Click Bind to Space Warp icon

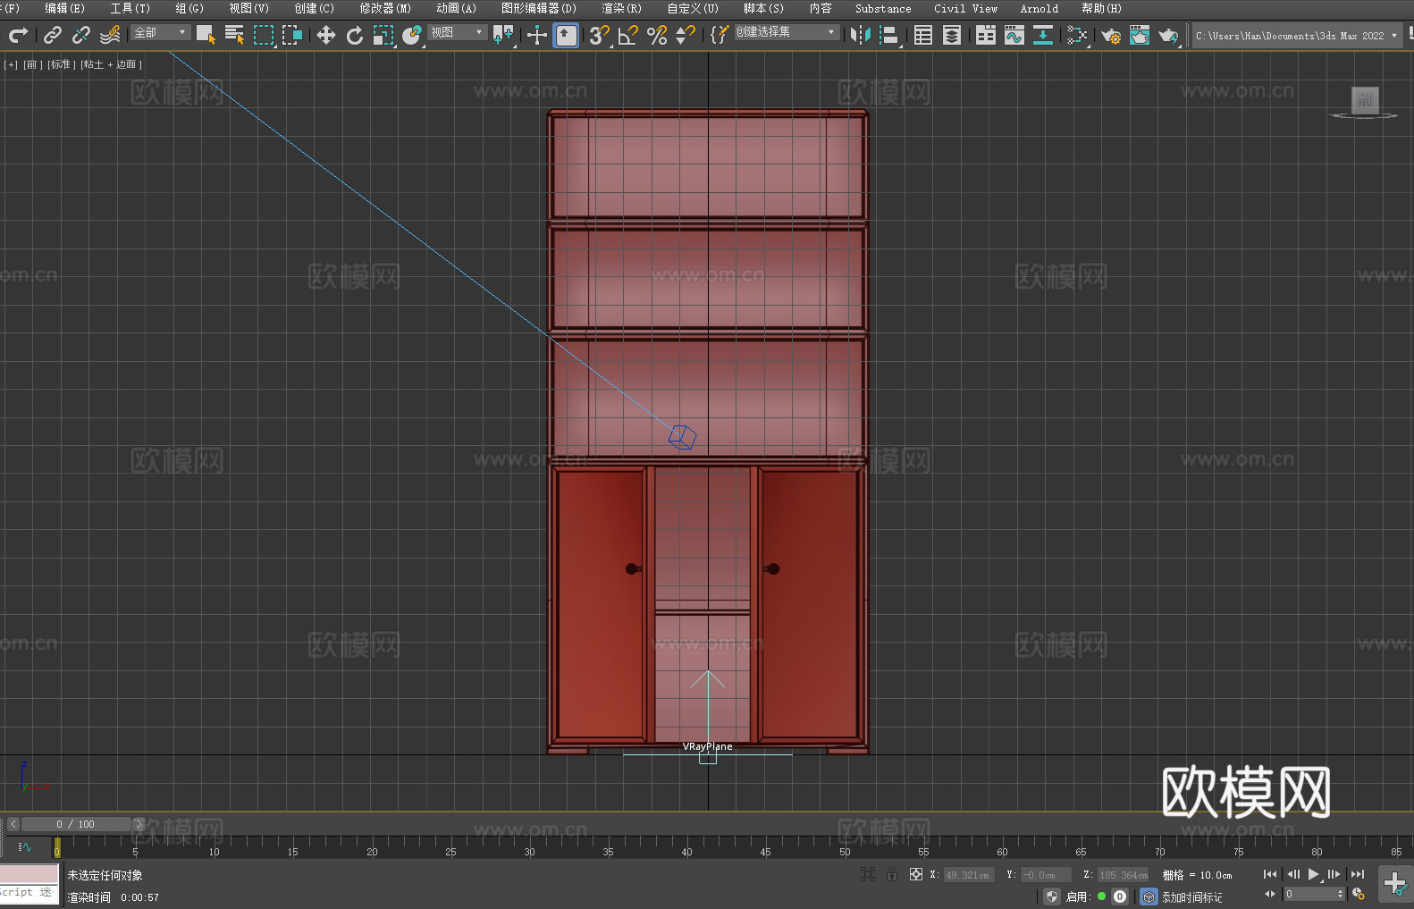point(110,35)
